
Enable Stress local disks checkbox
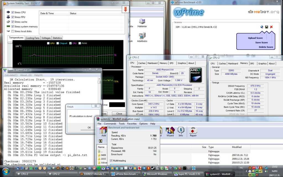[x=13, y=31]
